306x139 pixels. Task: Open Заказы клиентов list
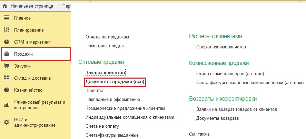point(105,72)
